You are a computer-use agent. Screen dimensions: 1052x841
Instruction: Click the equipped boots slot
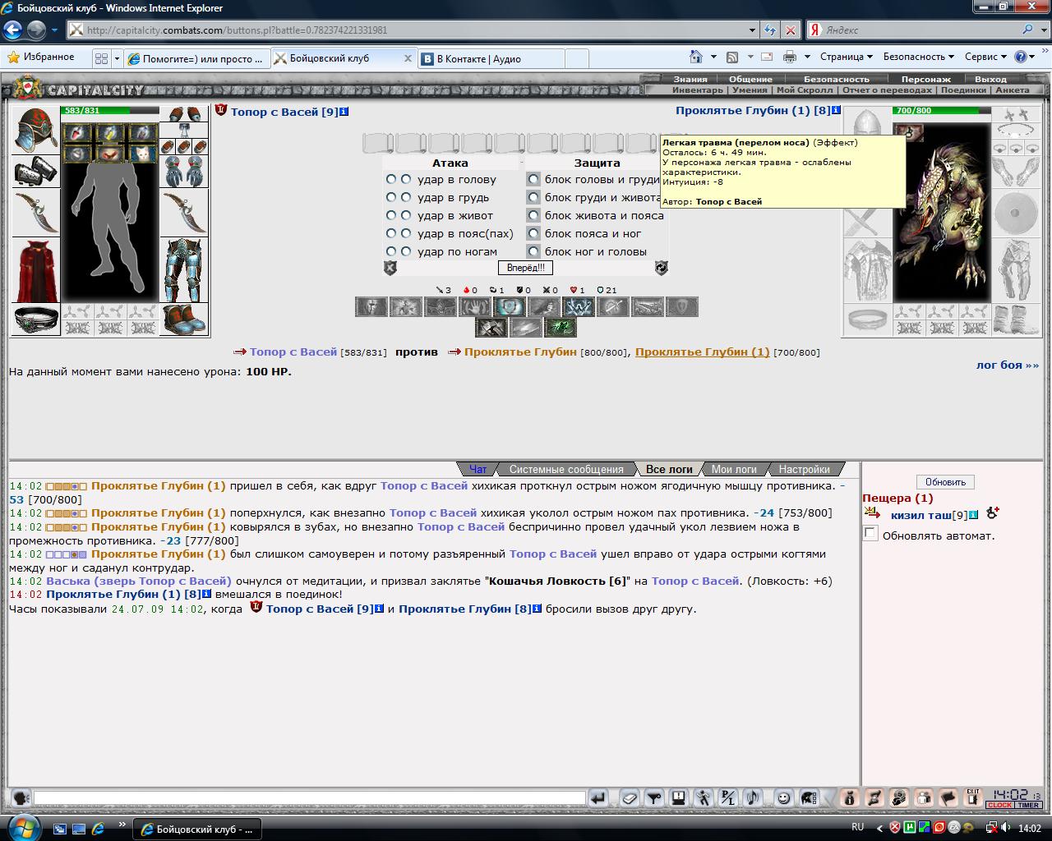point(184,319)
